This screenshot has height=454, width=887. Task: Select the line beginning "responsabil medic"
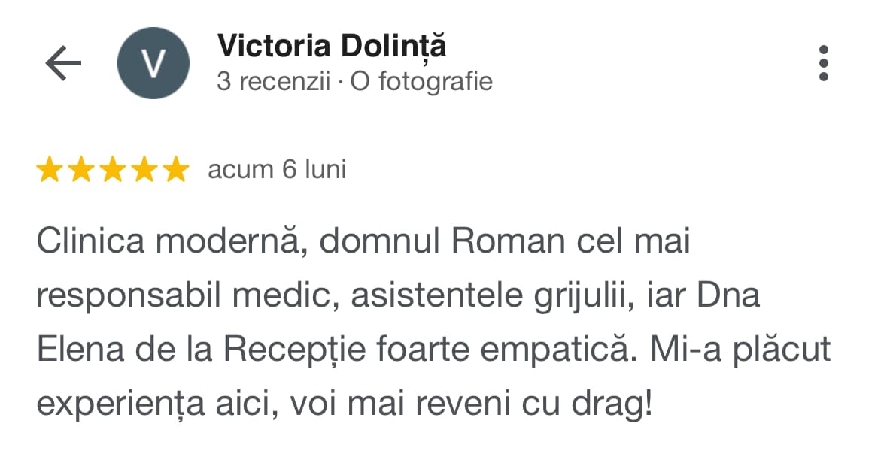397,296
